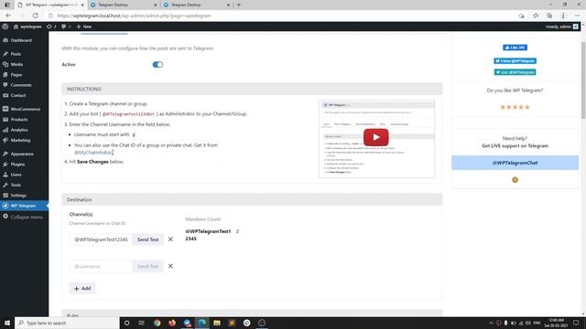Add this page to favorites
Image resolution: width=586 pixels, height=329 pixels.
(536, 16)
